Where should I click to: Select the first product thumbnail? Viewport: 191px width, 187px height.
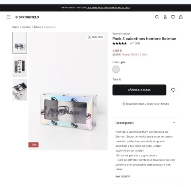pyautogui.click(x=20, y=43)
